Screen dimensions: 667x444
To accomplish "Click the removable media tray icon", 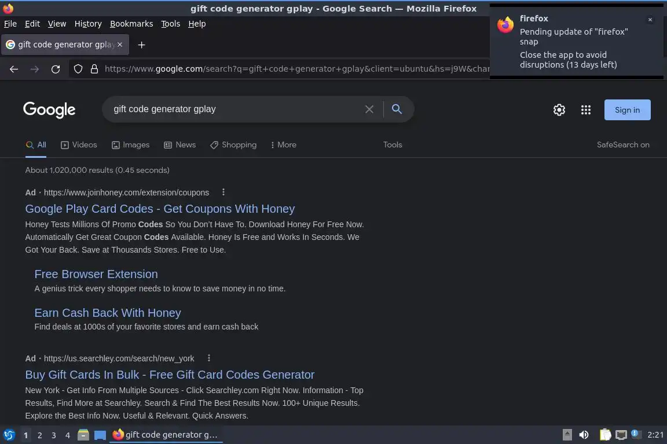I will pos(567,435).
